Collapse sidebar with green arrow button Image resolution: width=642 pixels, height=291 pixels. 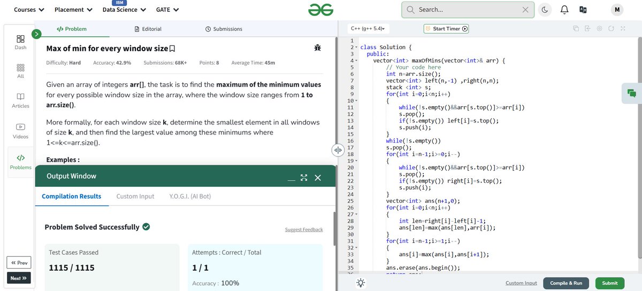coord(36,34)
